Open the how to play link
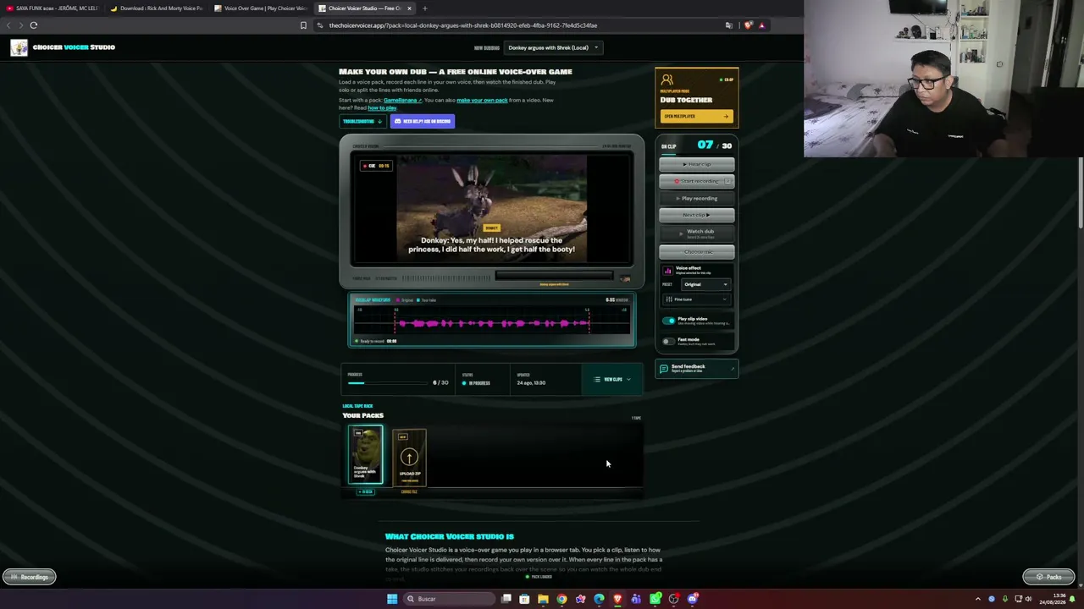Screen dimensions: 1084x609 pos(382,107)
